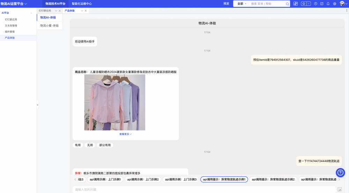The image size is (349, 193).
Task: Click the task checklist icon in header
Action: [322, 4]
